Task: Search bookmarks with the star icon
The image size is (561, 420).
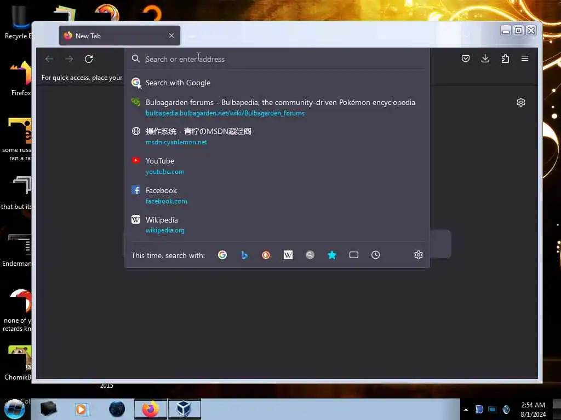Action: pyautogui.click(x=331, y=255)
